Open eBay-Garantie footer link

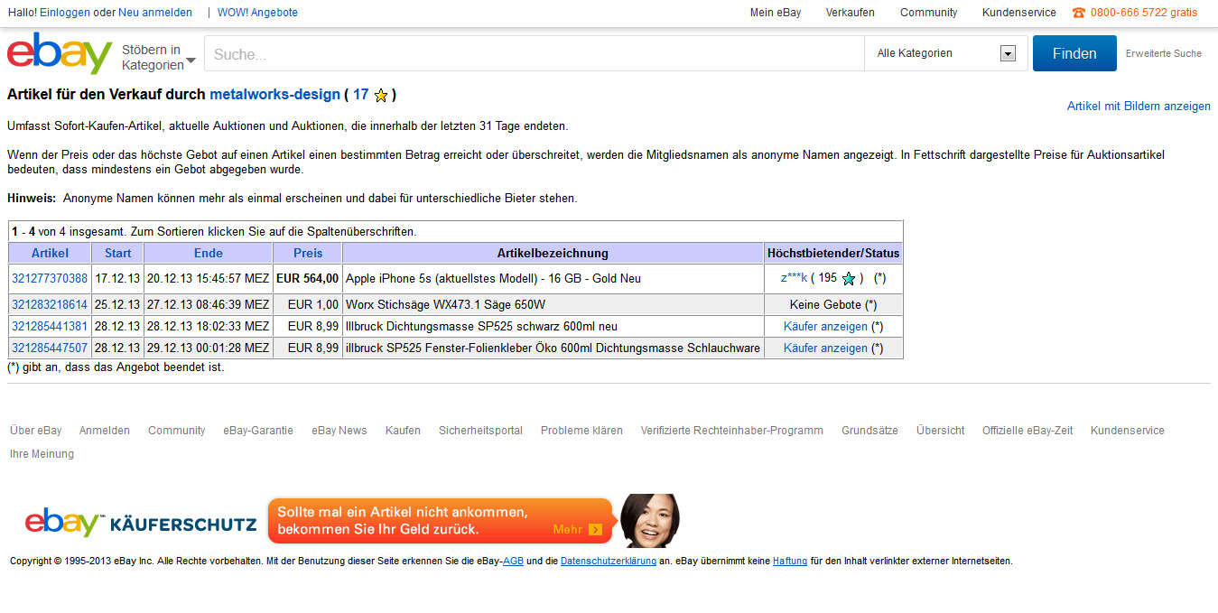pos(258,431)
